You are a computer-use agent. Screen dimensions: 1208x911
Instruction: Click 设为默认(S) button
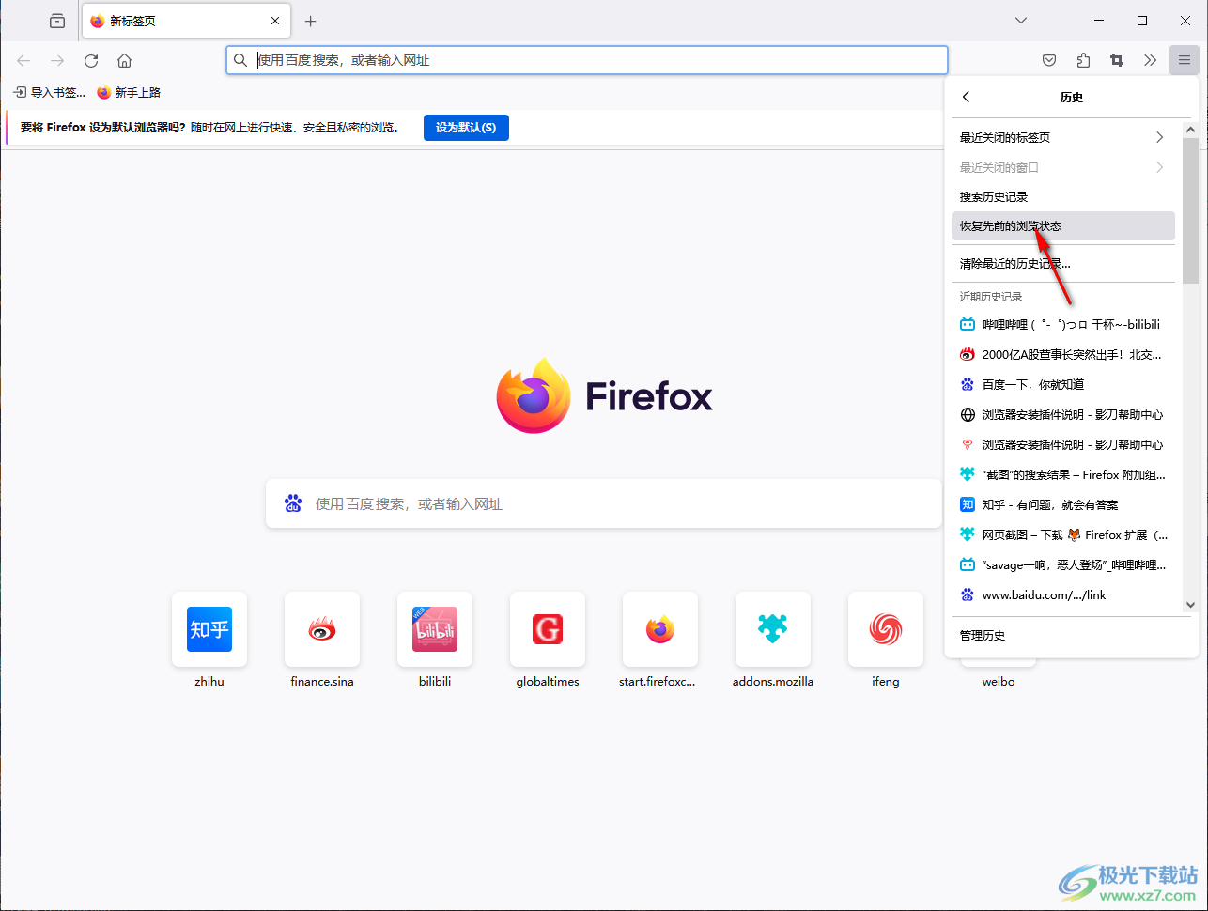pyautogui.click(x=466, y=128)
